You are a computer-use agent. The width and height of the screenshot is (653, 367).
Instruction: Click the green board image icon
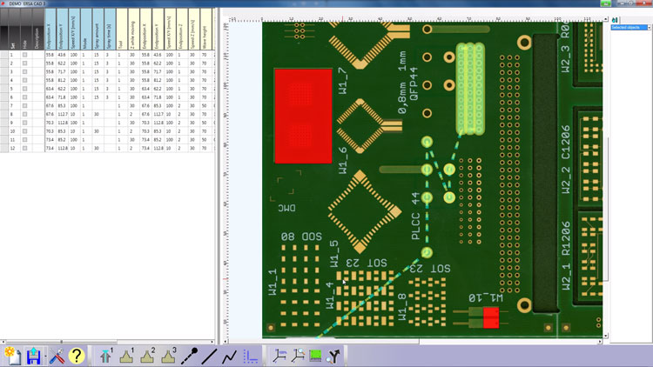click(314, 356)
